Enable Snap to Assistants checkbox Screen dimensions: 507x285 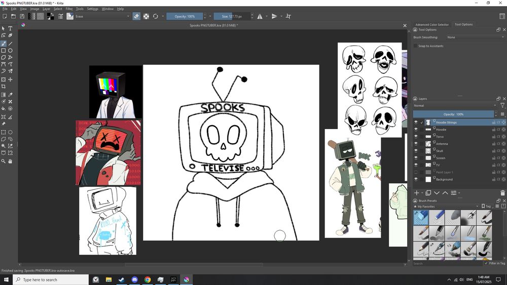coord(416,46)
